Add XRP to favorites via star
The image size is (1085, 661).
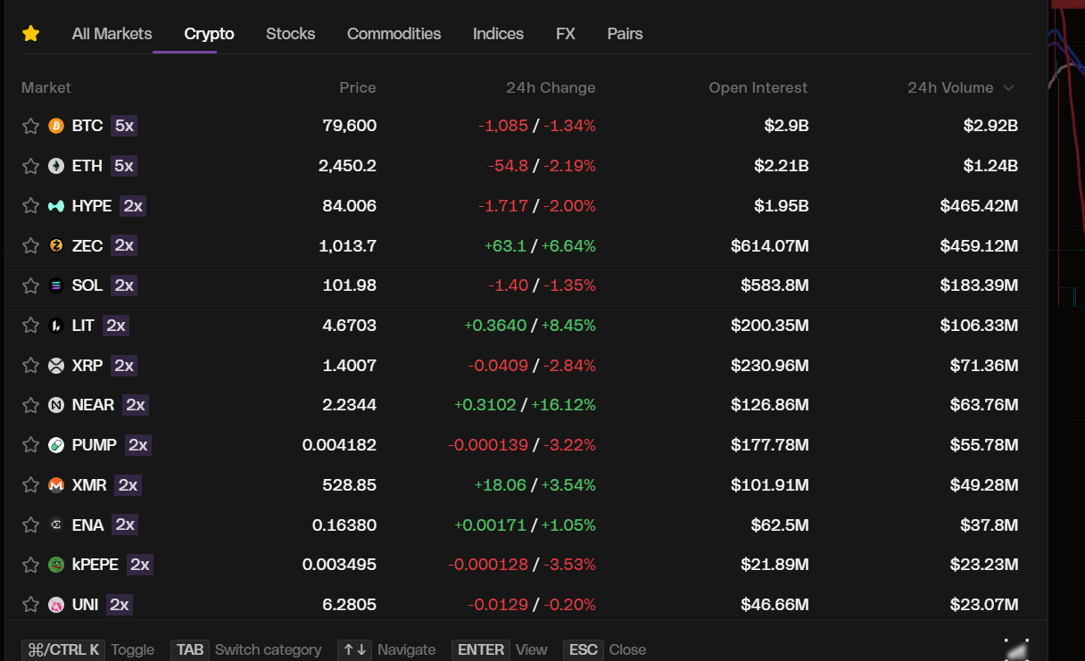click(x=30, y=365)
